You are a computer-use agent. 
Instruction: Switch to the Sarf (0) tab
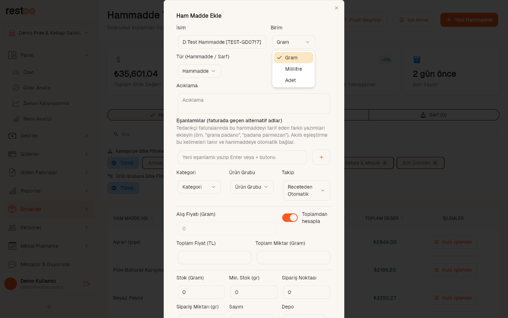(434, 115)
